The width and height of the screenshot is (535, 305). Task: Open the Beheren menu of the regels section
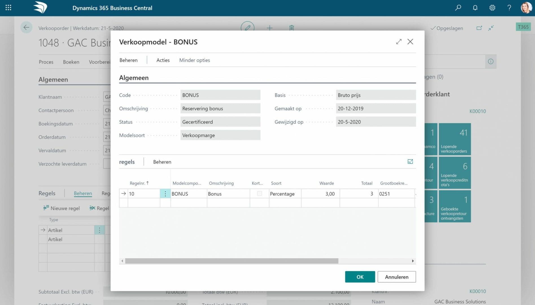pyautogui.click(x=162, y=162)
